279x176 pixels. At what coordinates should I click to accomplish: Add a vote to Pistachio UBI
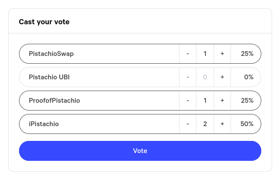pos(222,77)
